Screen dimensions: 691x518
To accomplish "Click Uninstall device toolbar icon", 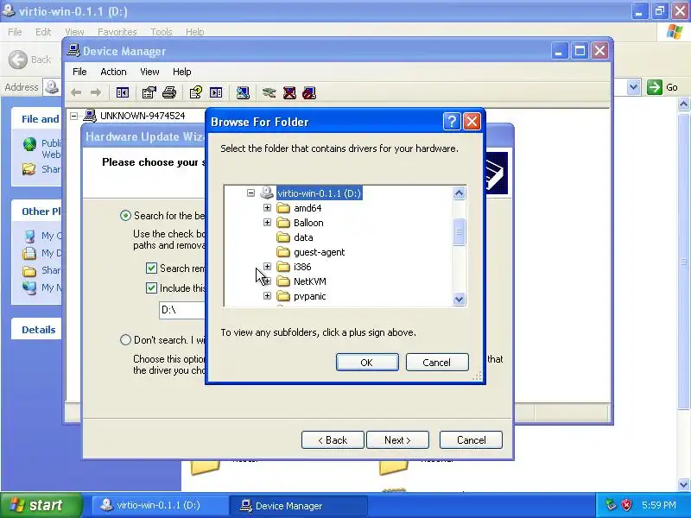I will click(289, 92).
